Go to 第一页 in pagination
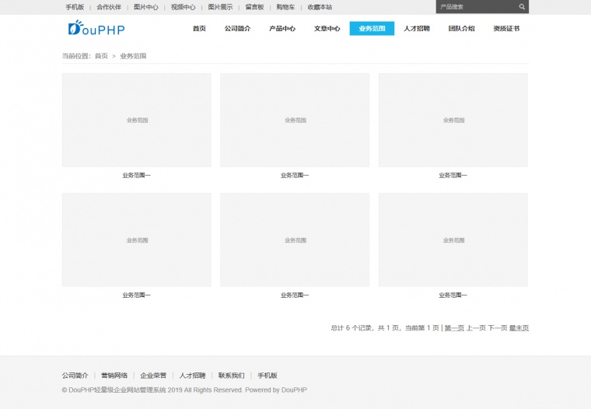Image resolution: width=591 pixels, height=409 pixels. click(x=454, y=328)
